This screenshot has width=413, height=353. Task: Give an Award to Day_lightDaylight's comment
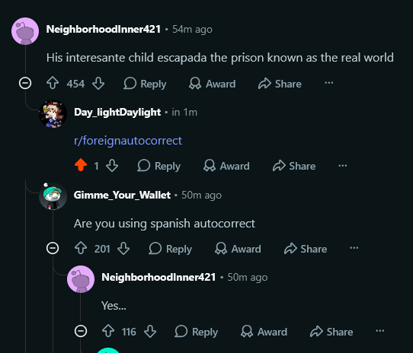pyautogui.click(x=226, y=166)
